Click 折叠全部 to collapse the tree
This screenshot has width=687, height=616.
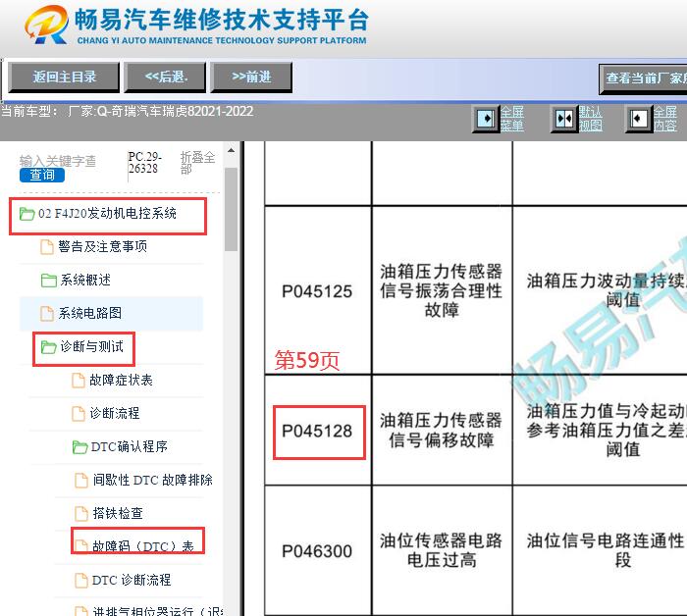197,163
